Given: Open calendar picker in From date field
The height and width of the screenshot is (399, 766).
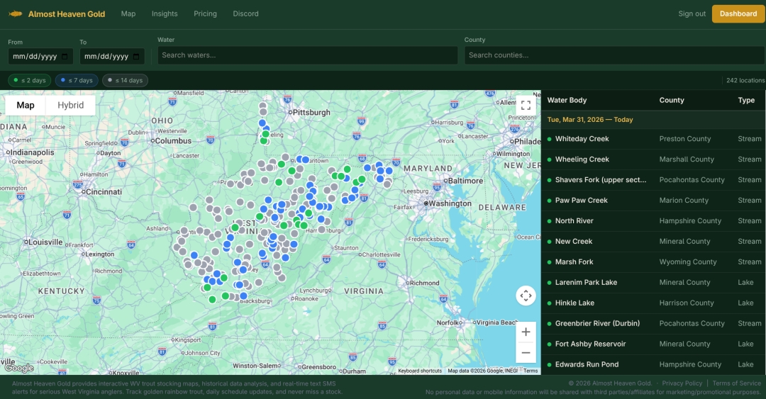Looking at the screenshot, I should pyautogui.click(x=65, y=57).
